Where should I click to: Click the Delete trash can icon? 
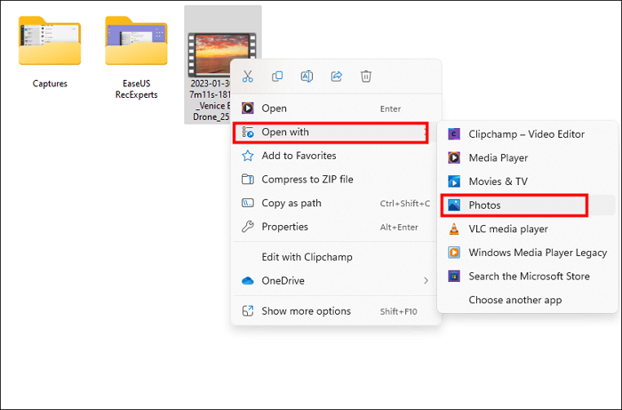(366, 76)
